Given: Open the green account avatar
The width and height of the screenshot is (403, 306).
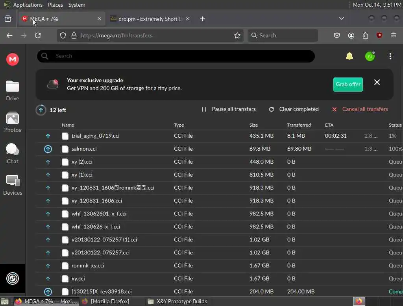Looking at the screenshot, I should coord(370,56).
